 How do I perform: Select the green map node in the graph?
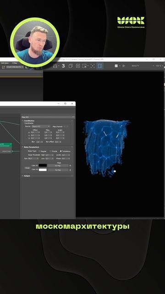tap(6, 148)
